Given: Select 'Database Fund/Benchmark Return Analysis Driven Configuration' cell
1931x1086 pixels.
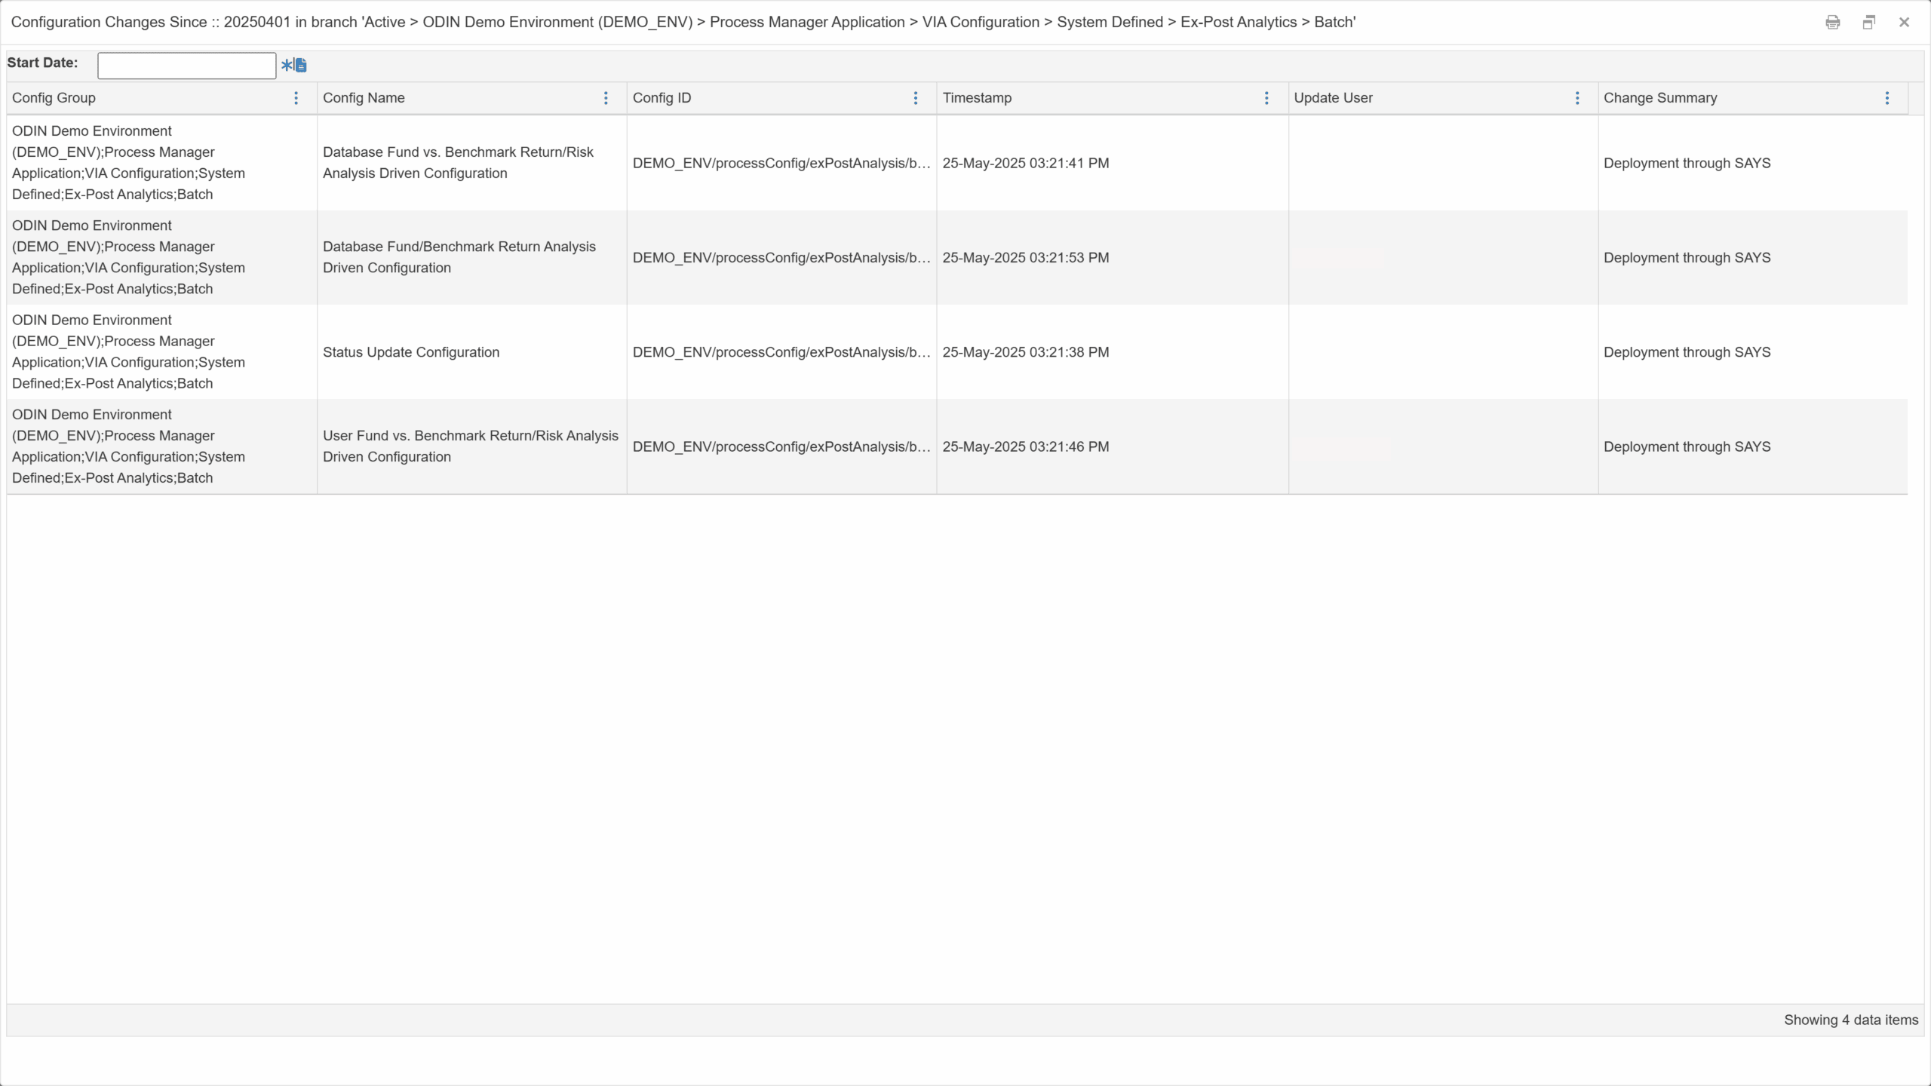Looking at the screenshot, I should [471, 257].
